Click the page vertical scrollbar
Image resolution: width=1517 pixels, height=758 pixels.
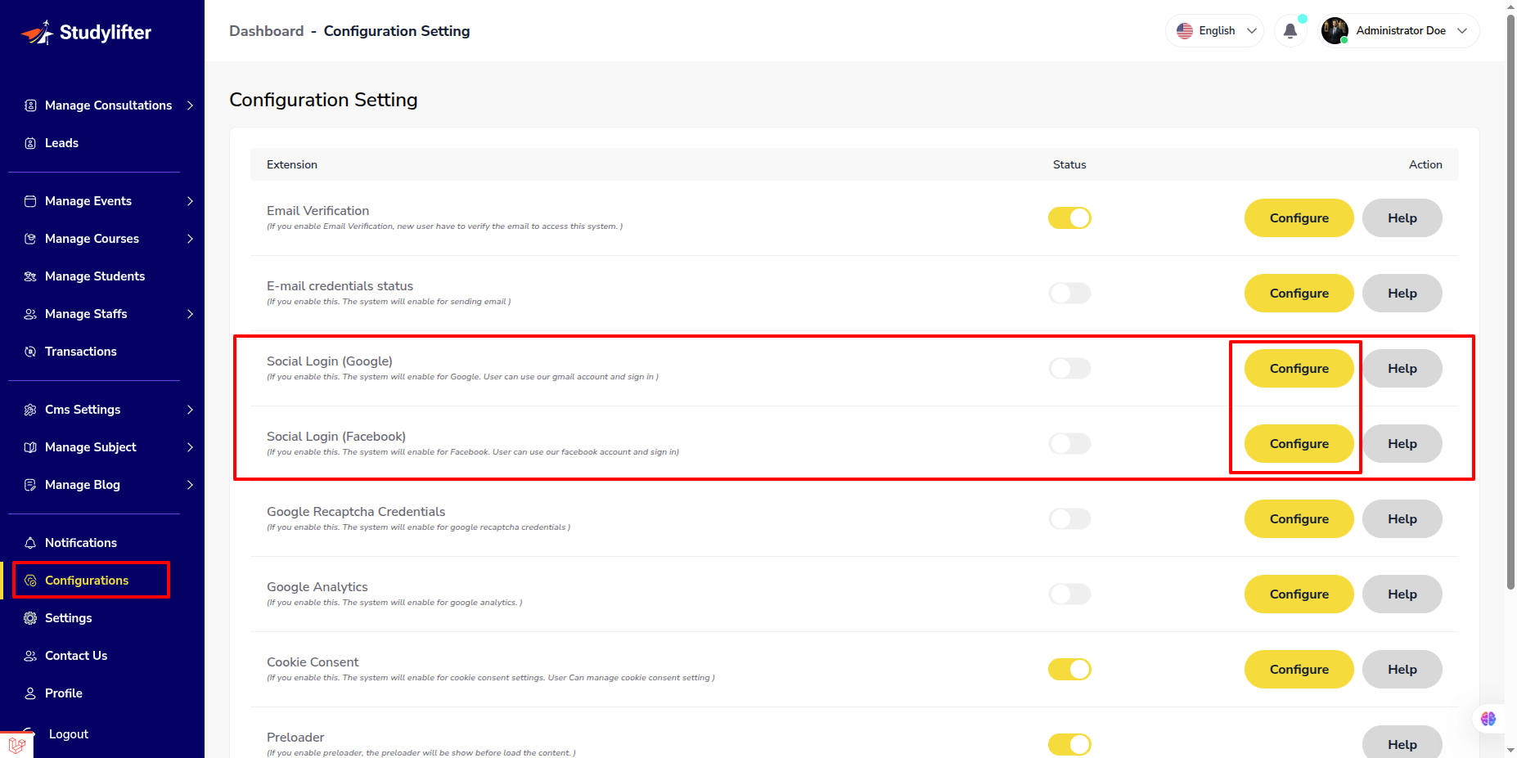tap(1510, 303)
